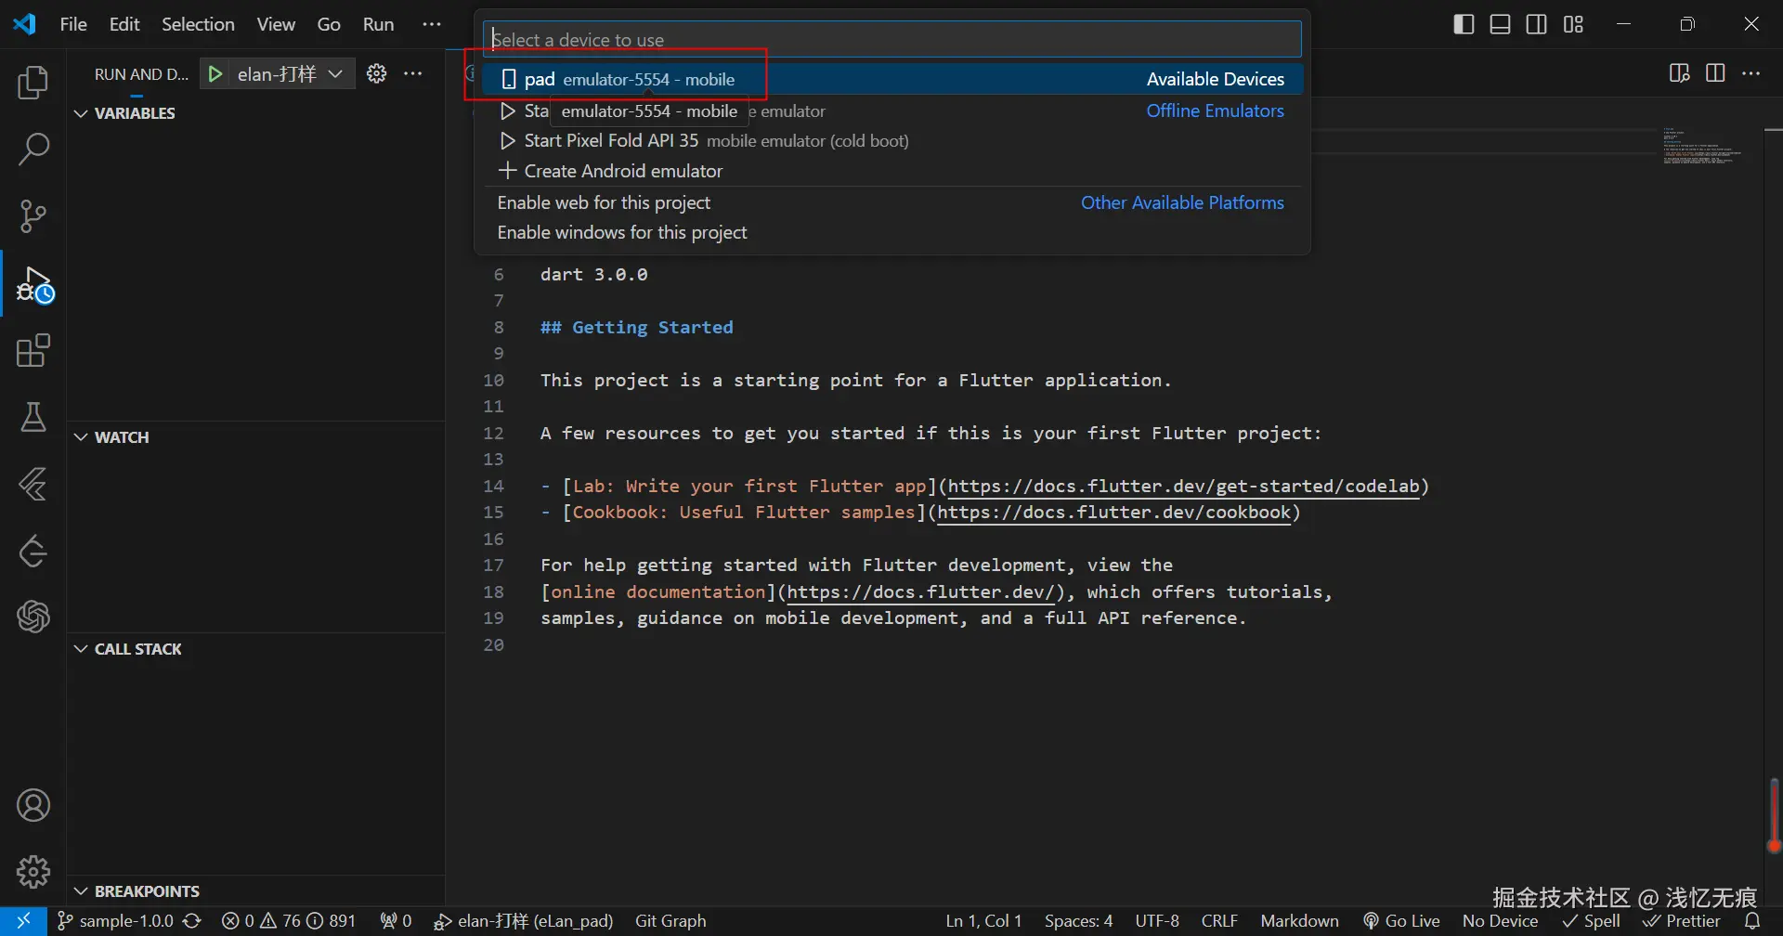Open the Problems errors and warnings counter
The width and height of the screenshot is (1783, 936).
tap(289, 921)
